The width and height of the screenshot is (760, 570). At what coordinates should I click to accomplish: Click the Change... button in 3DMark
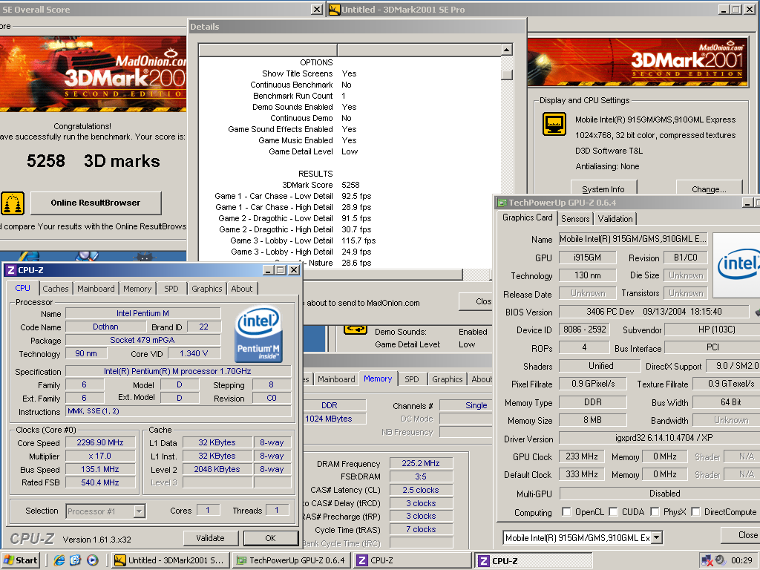(x=709, y=189)
